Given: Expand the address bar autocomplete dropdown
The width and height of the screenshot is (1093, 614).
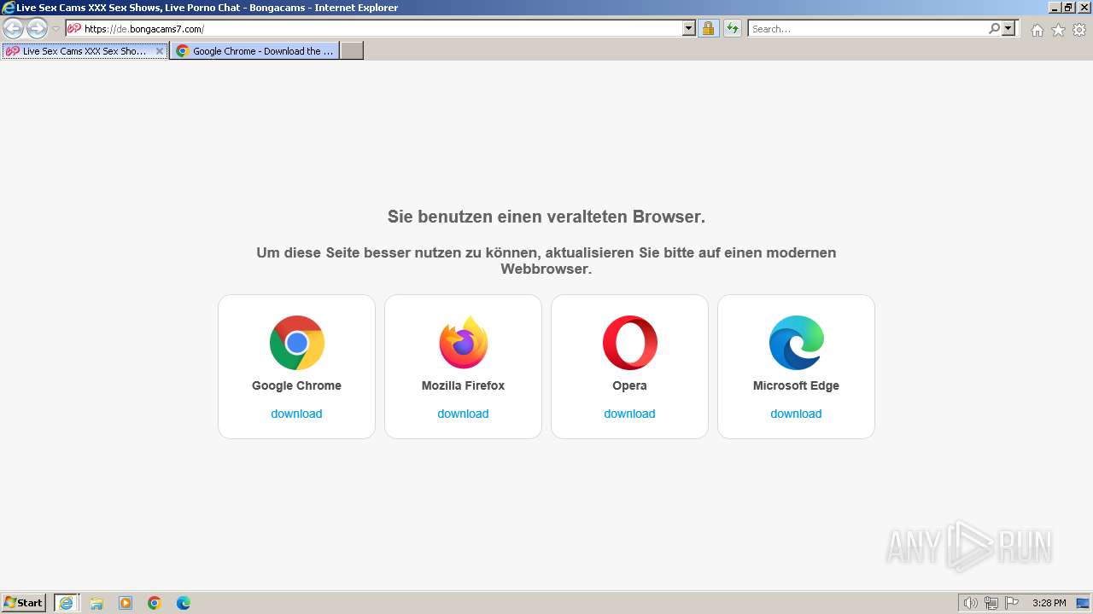Looking at the screenshot, I should pos(689,29).
